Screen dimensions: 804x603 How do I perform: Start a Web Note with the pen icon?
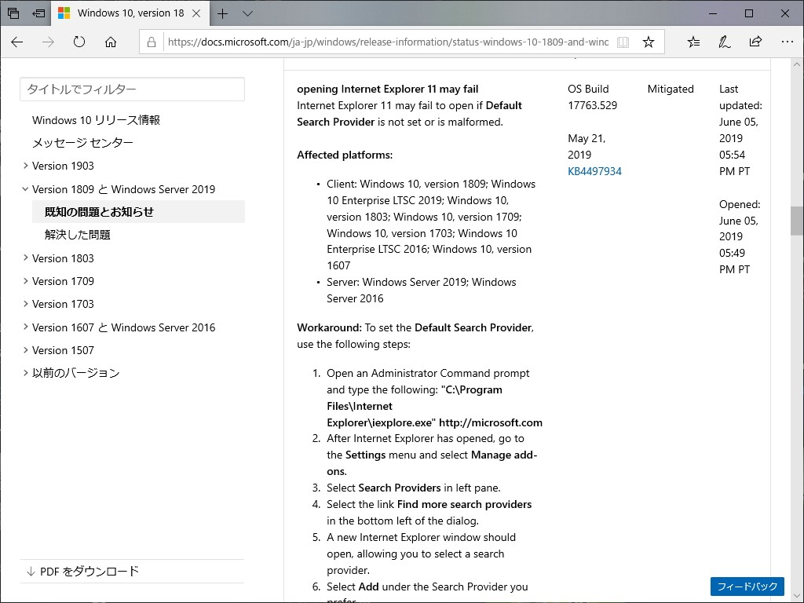pyautogui.click(x=724, y=42)
